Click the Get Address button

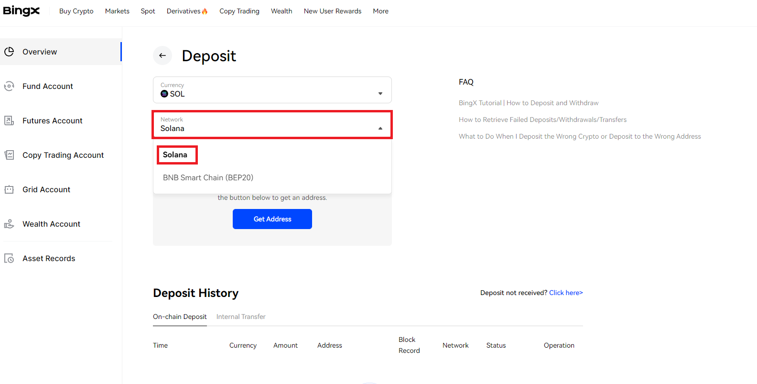point(272,219)
